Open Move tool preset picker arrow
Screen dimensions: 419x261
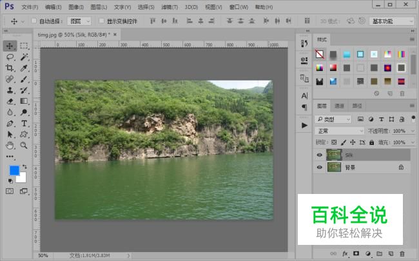click(x=23, y=21)
